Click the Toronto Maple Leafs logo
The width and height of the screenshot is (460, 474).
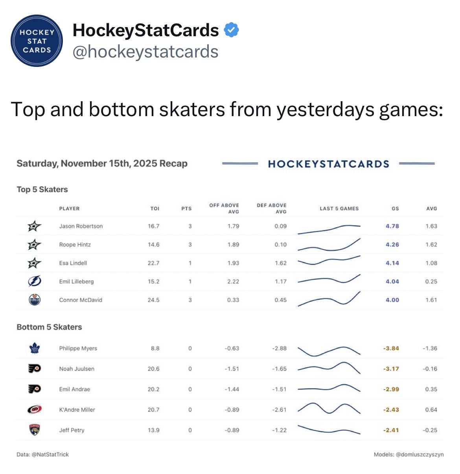(35, 348)
